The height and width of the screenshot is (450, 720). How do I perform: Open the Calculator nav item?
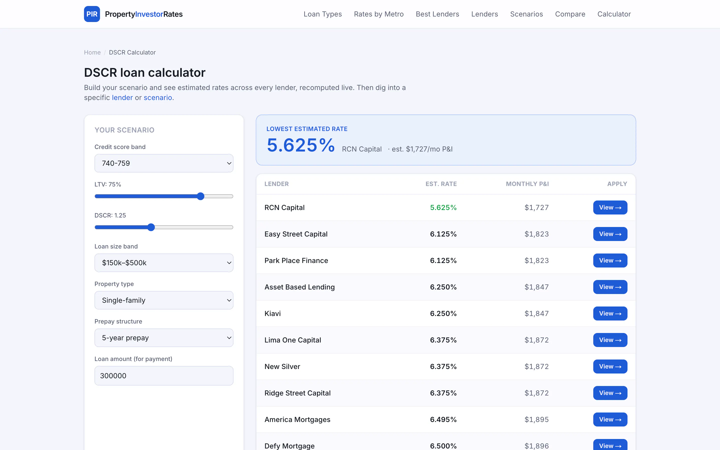tap(614, 14)
